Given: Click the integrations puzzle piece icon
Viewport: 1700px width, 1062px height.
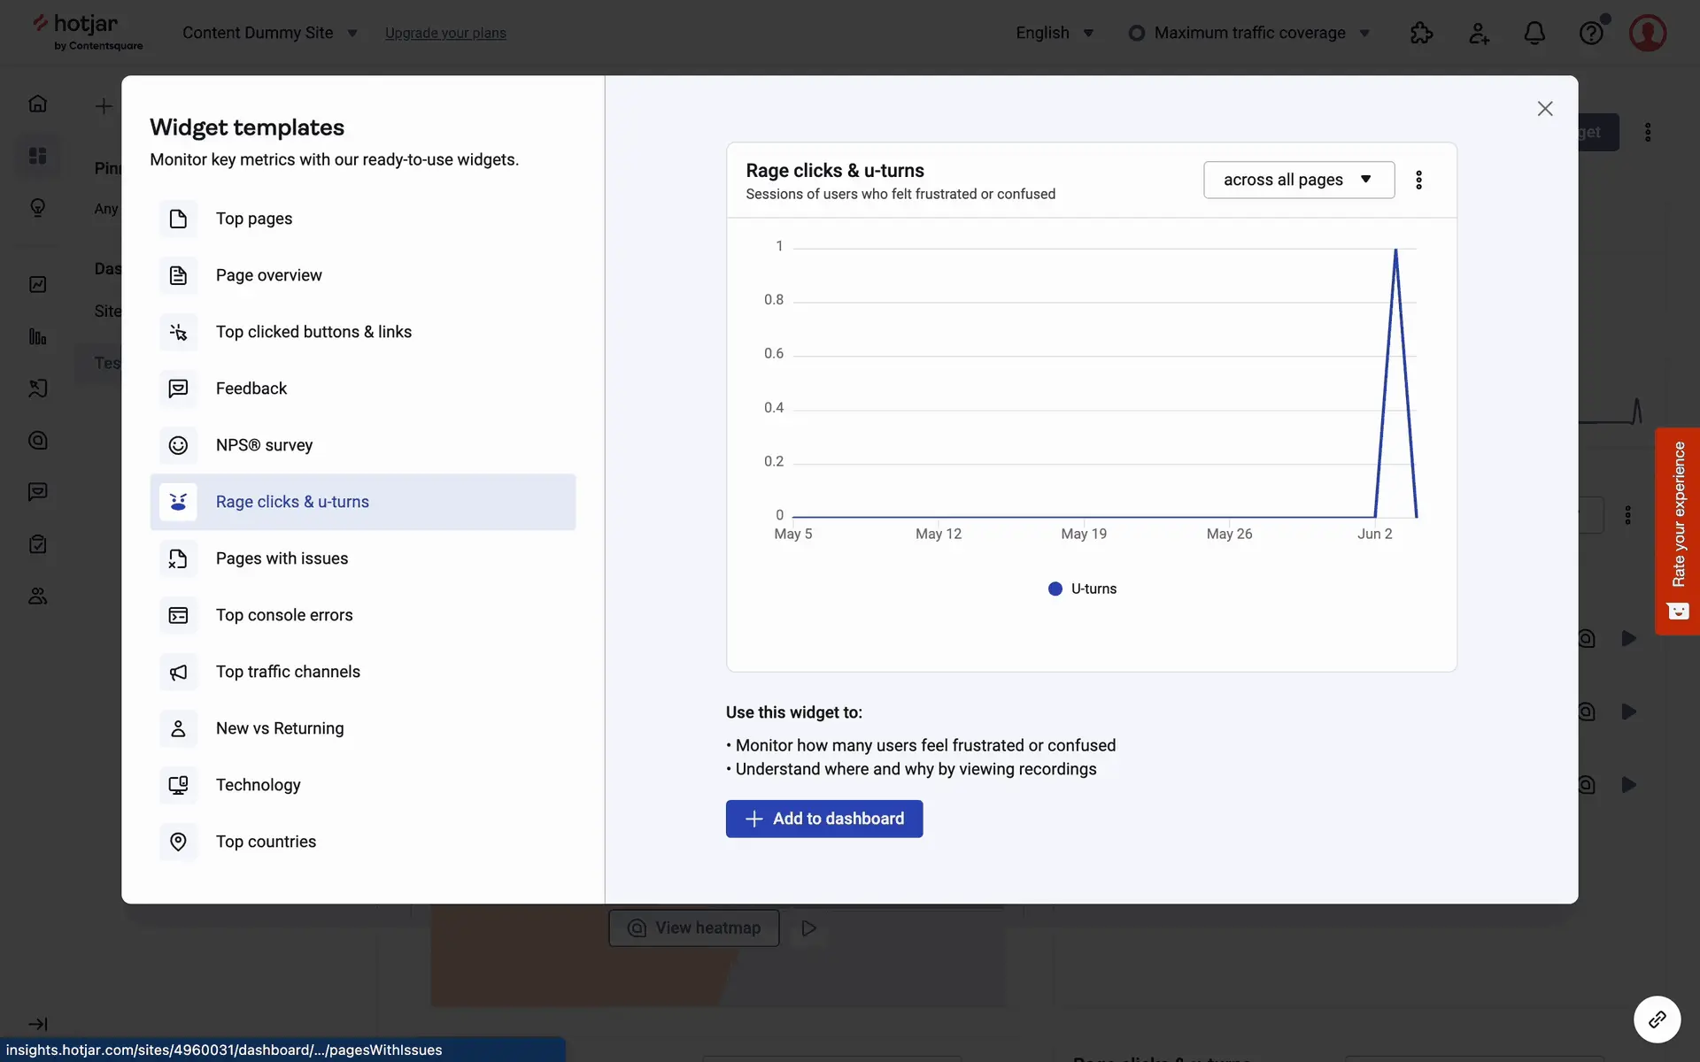Looking at the screenshot, I should click(x=1421, y=34).
